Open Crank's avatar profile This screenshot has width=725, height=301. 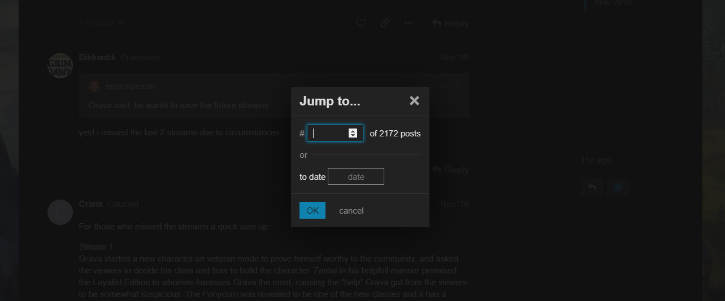[60, 213]
